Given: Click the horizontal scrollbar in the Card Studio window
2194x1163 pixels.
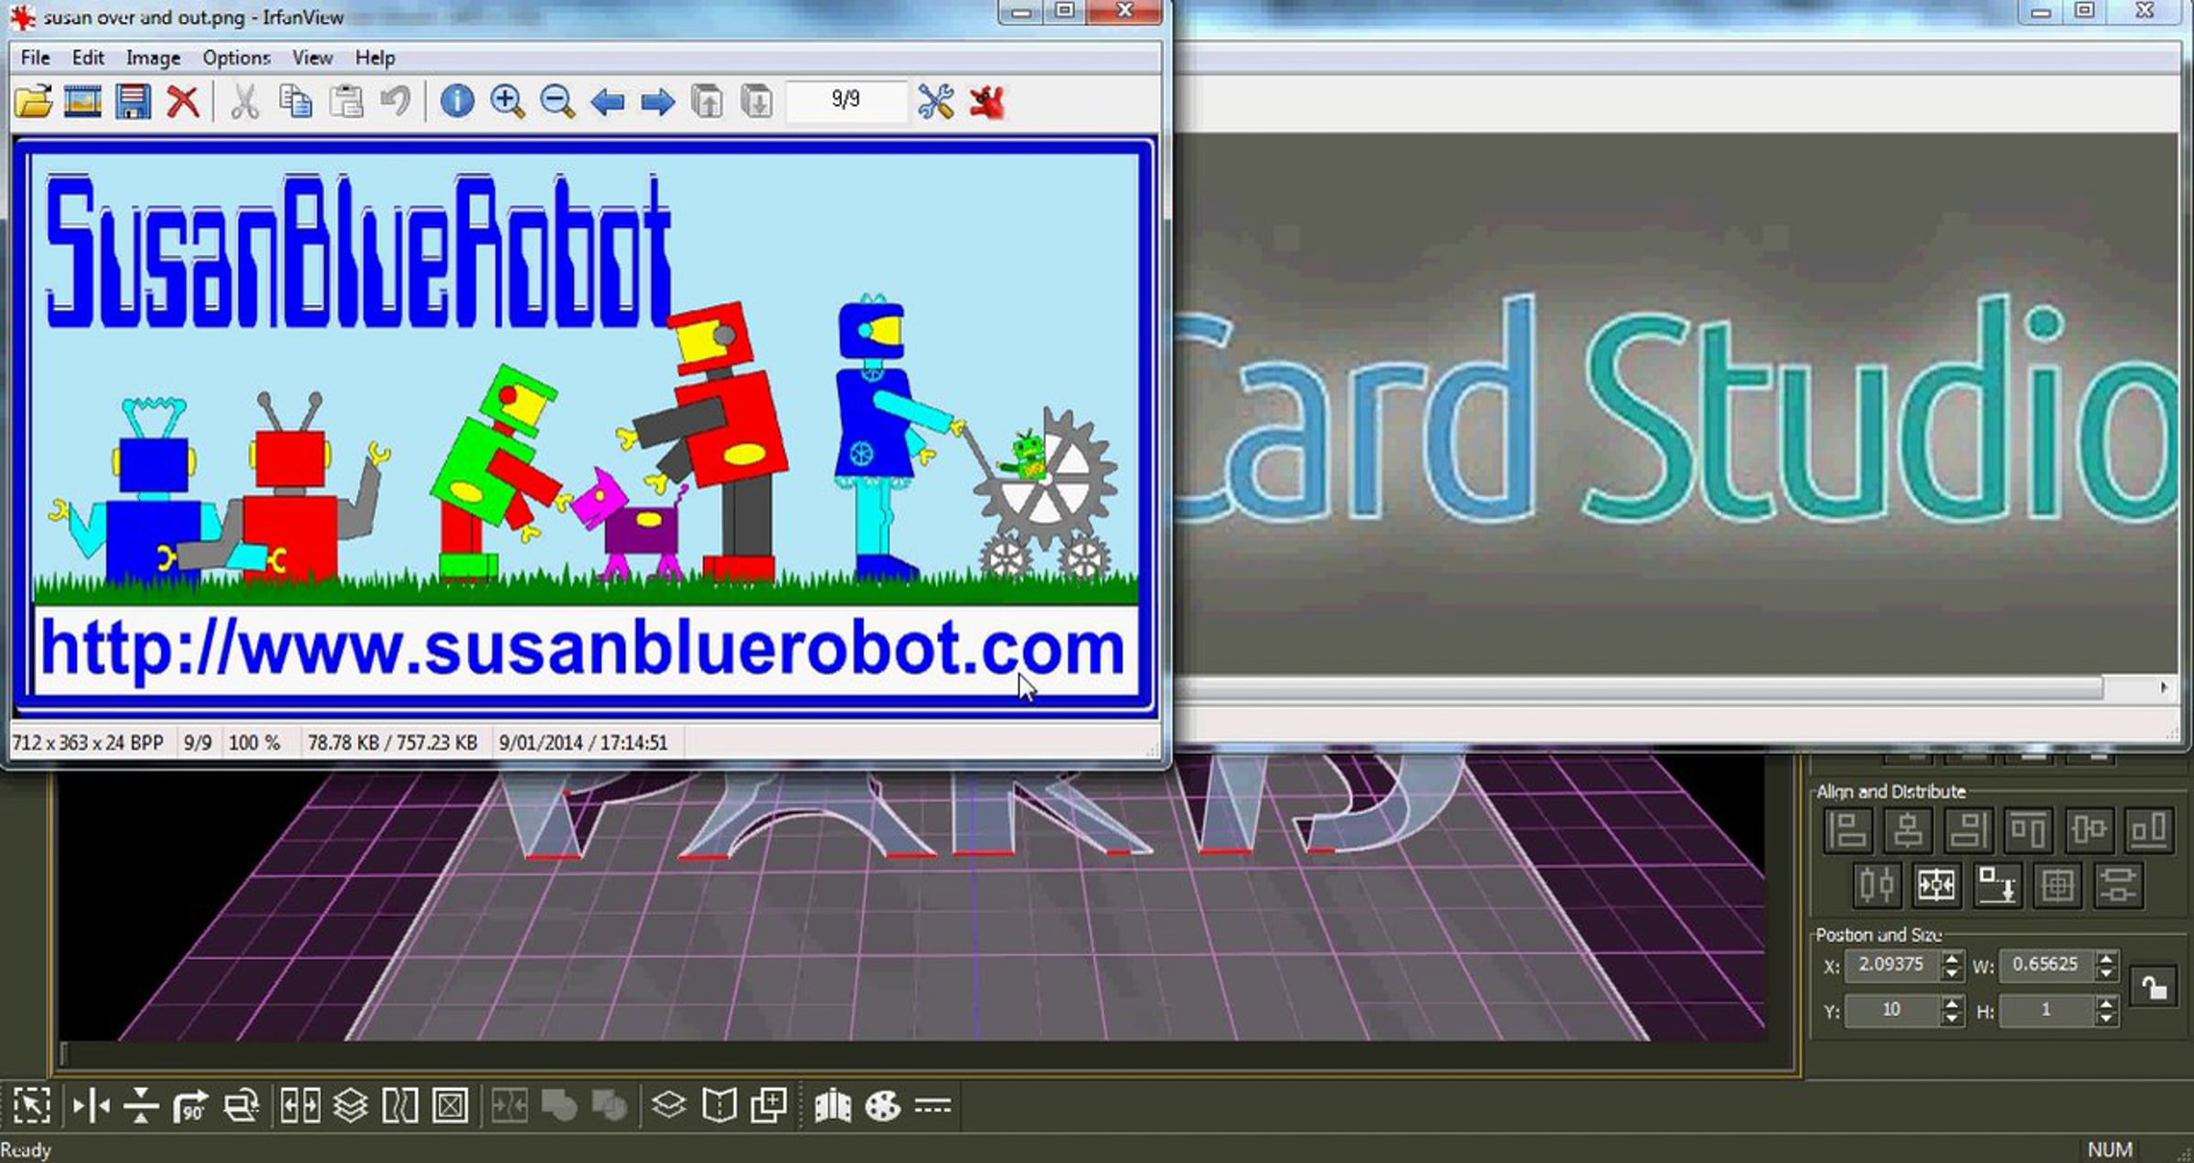Looking at the screenshot, I should (x=1637, y=688).
